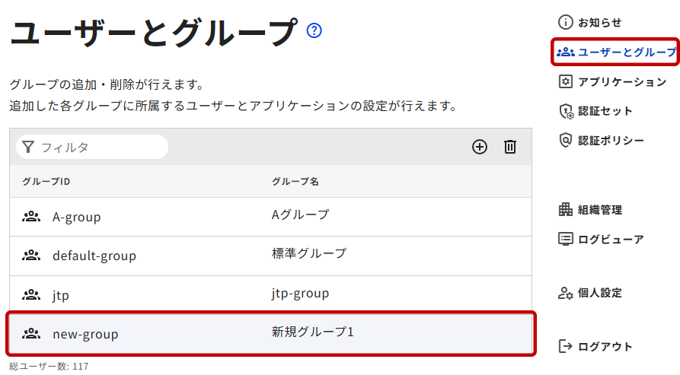Go to 認証セット in the sidebar

pyautogui.click(x=605, y=111)
